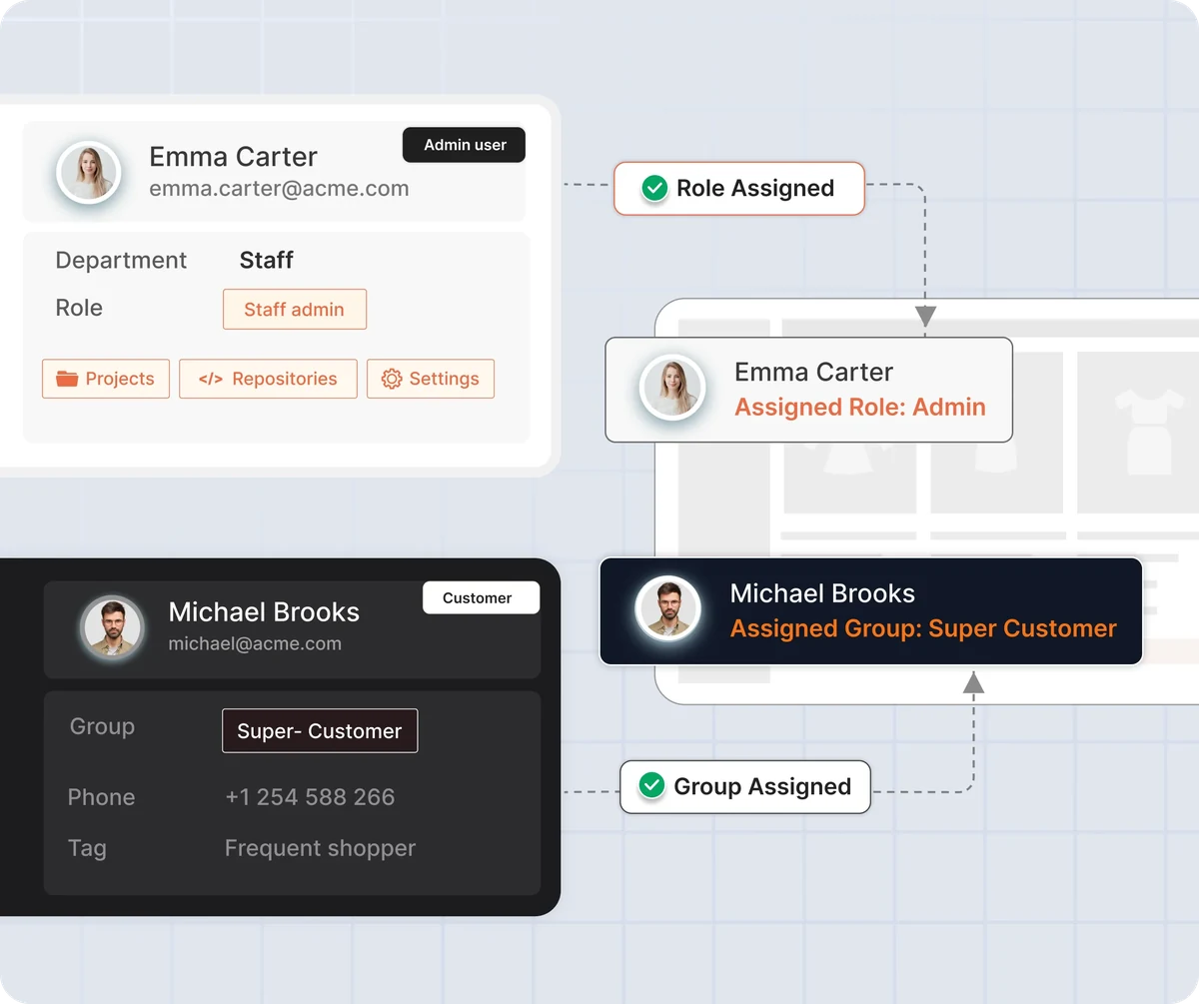This screenshot has height=1004, width=1199.
Task: Click the Assigned Role: Admin text
Action: coord(860,407)
